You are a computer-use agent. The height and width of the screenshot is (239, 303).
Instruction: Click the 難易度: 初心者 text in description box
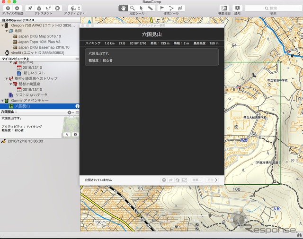100,60
